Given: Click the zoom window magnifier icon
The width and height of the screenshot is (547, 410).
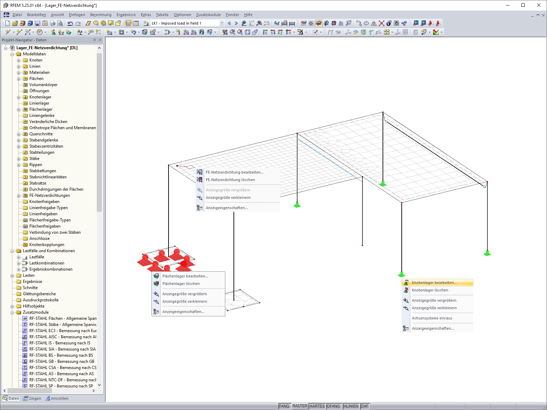Looking at the screenshot, I should pos(232,32).
